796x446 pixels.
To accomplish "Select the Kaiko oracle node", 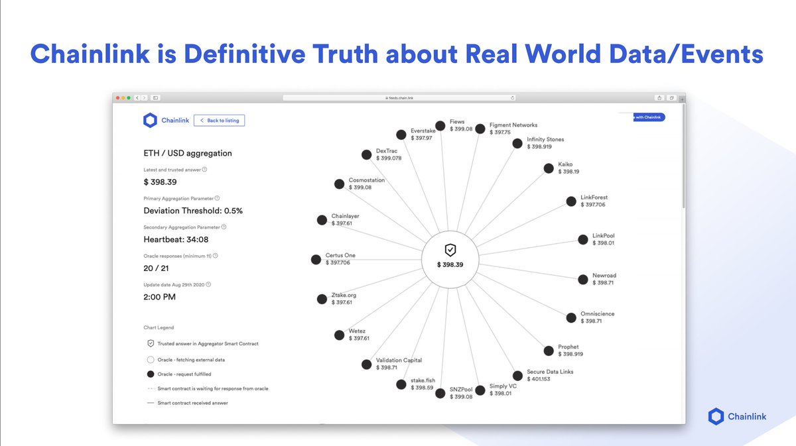I will (x=549, y=168).
